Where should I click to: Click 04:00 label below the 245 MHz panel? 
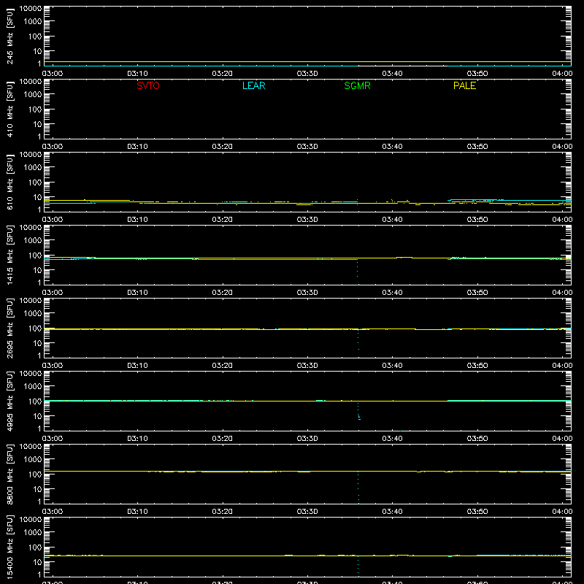click(562, 74)
